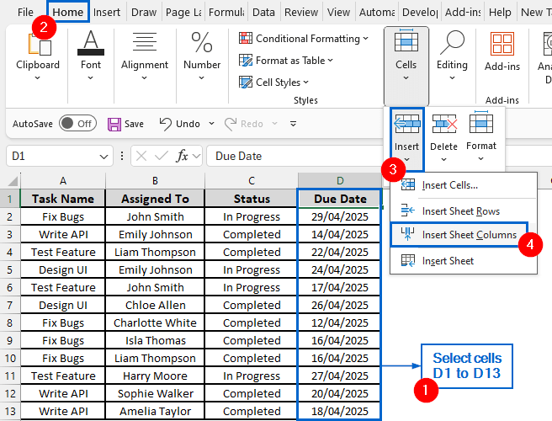
Task: Choose Insert Cells... menu item
Action: coord(464,185)
